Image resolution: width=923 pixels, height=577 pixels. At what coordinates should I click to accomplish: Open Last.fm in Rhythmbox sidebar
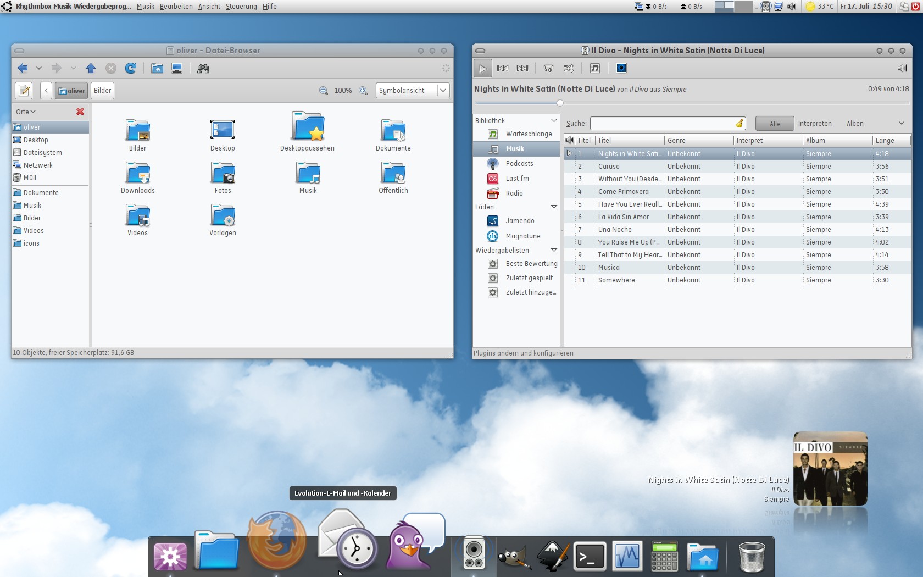click(516, 179)
